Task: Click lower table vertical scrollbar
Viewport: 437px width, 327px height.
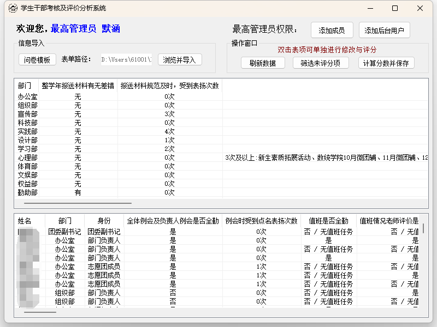Action: coord(423,229)
